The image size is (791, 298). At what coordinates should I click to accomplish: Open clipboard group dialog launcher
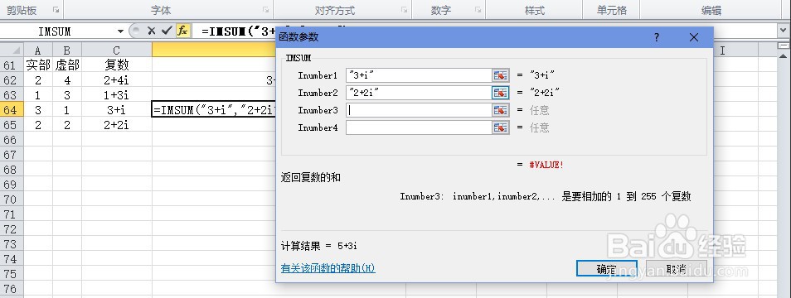(56, 10)
